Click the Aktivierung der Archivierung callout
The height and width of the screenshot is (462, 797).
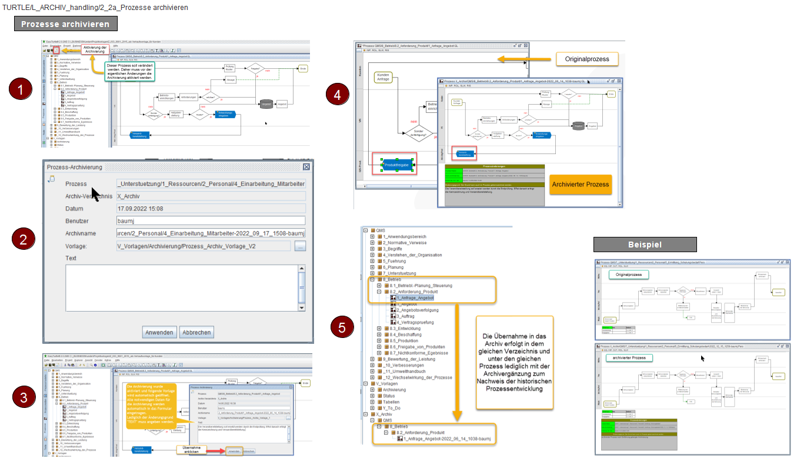coord(95,49)
